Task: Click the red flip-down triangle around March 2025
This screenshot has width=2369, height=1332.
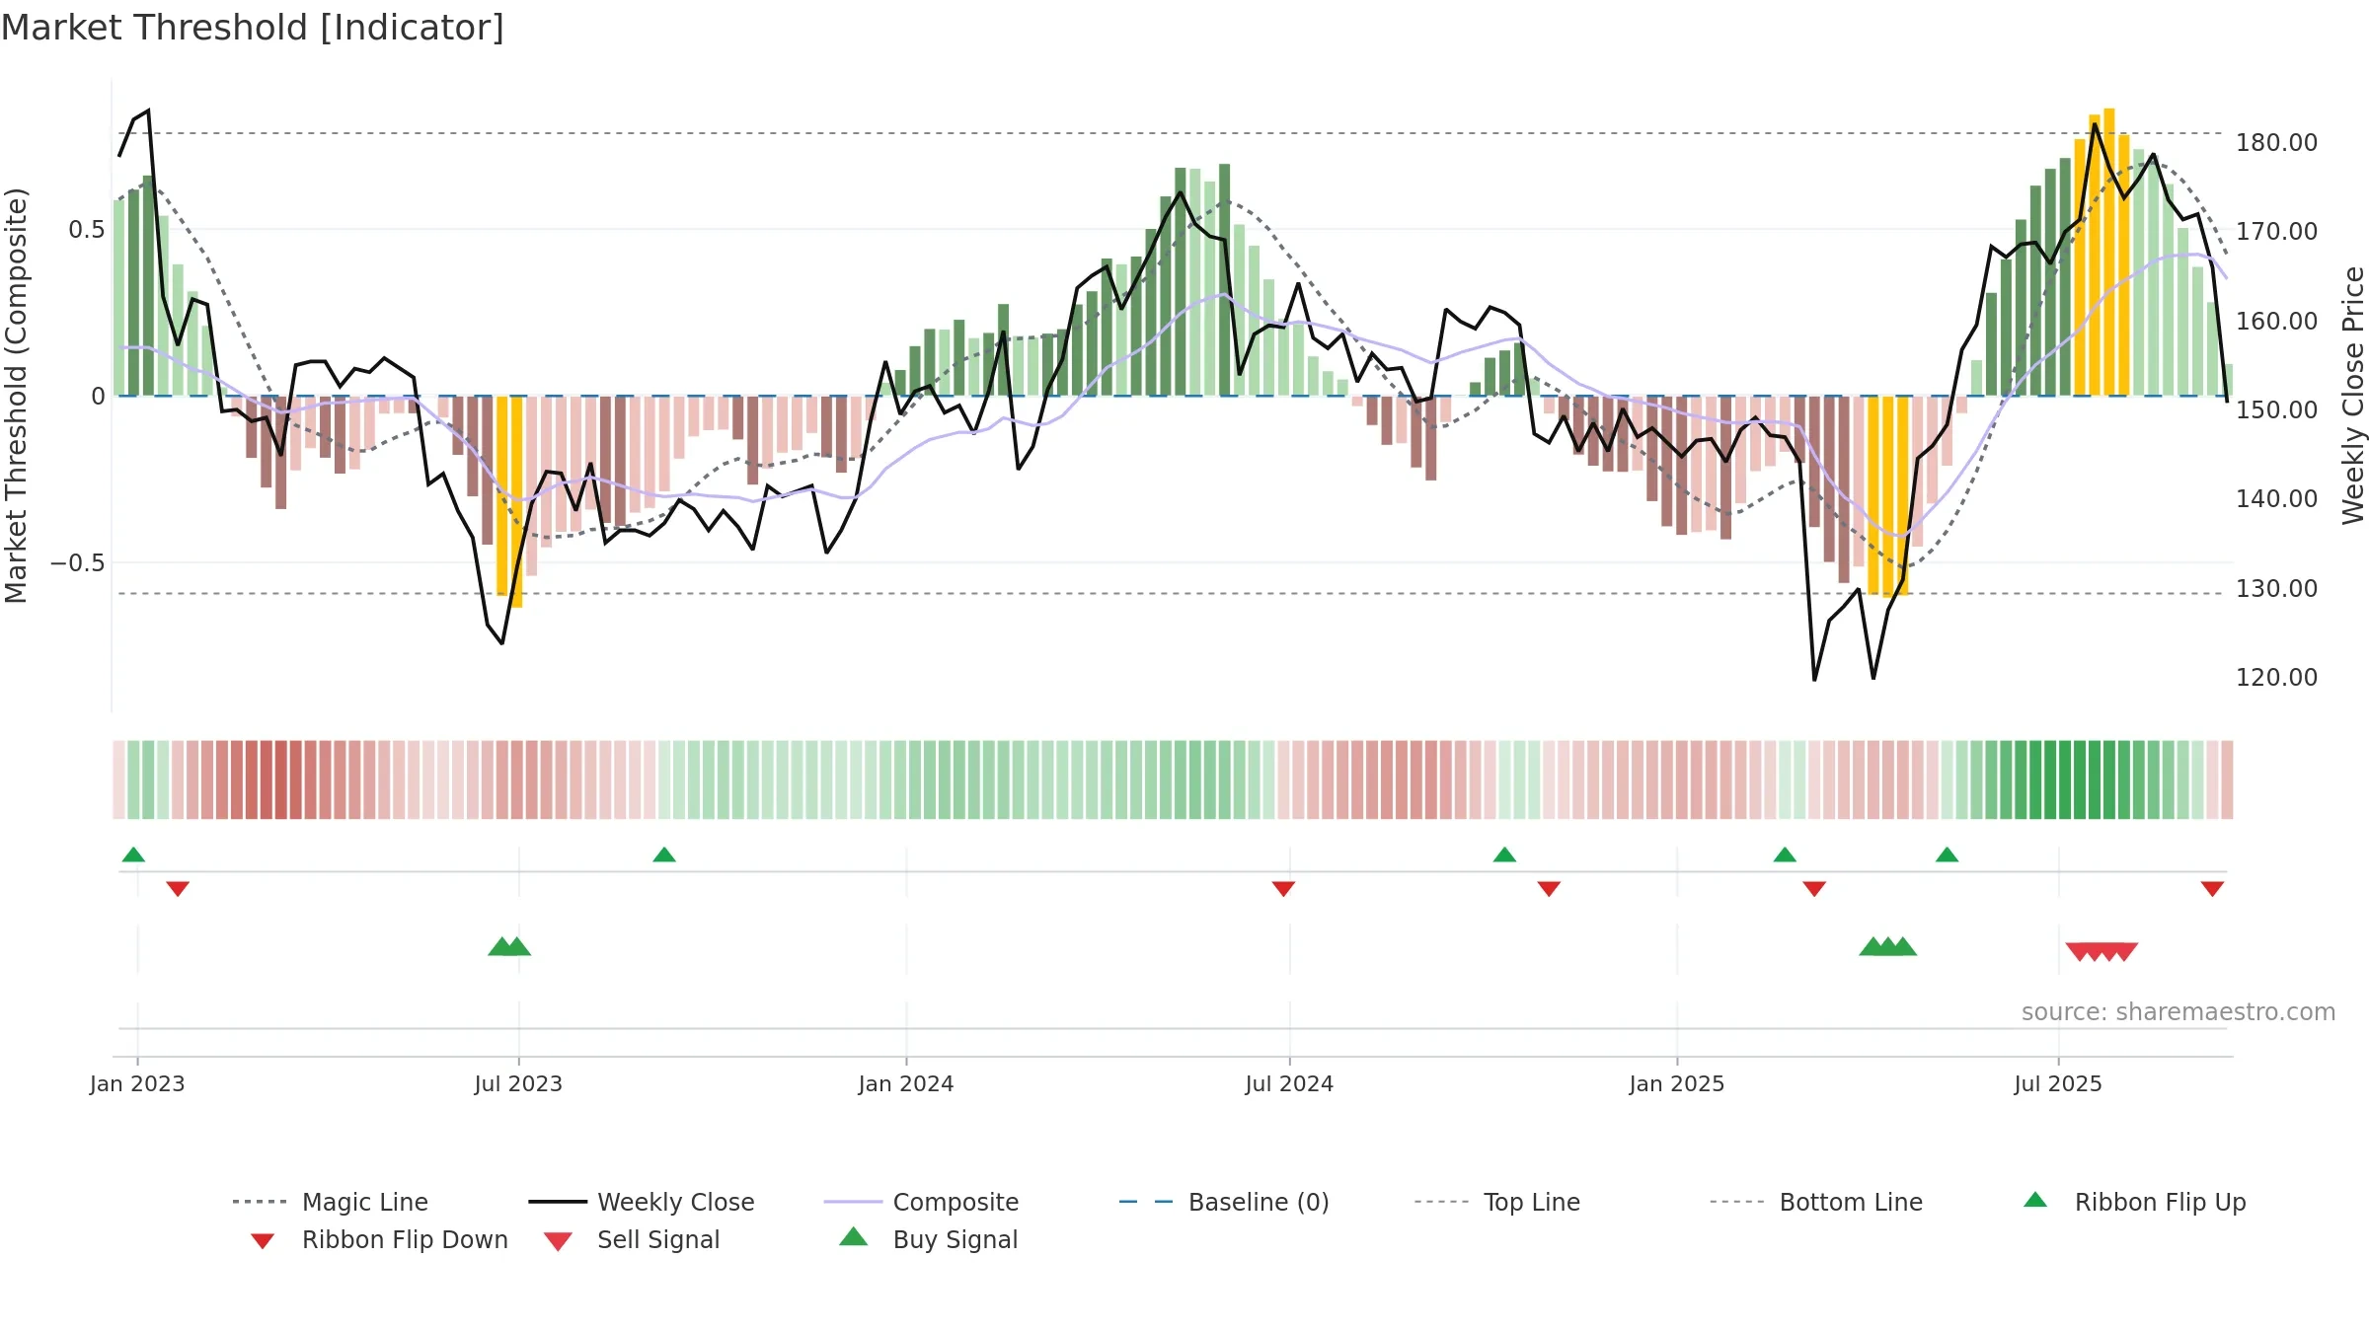Action: [1814, 889]
